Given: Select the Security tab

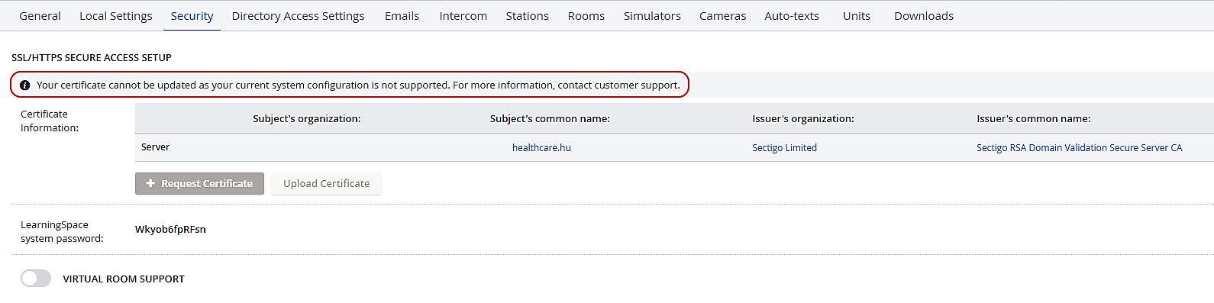Looking at the screenshot, I should pyautogui.click(x=192, y=16).
